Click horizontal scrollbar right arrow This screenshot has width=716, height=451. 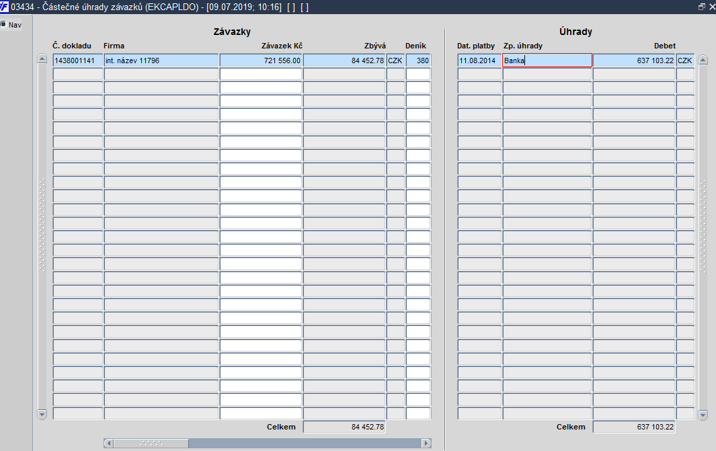coord(426,443)
